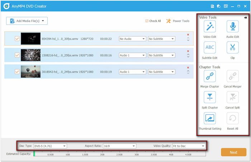Collapse the Power Tools side panel
Screen dimensions: 251x162
coord(245,18)
